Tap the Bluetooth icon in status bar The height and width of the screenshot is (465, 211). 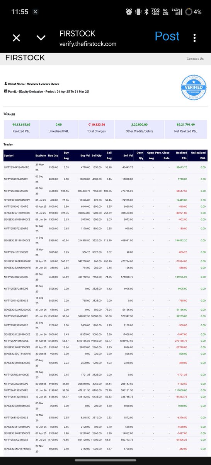146,12
